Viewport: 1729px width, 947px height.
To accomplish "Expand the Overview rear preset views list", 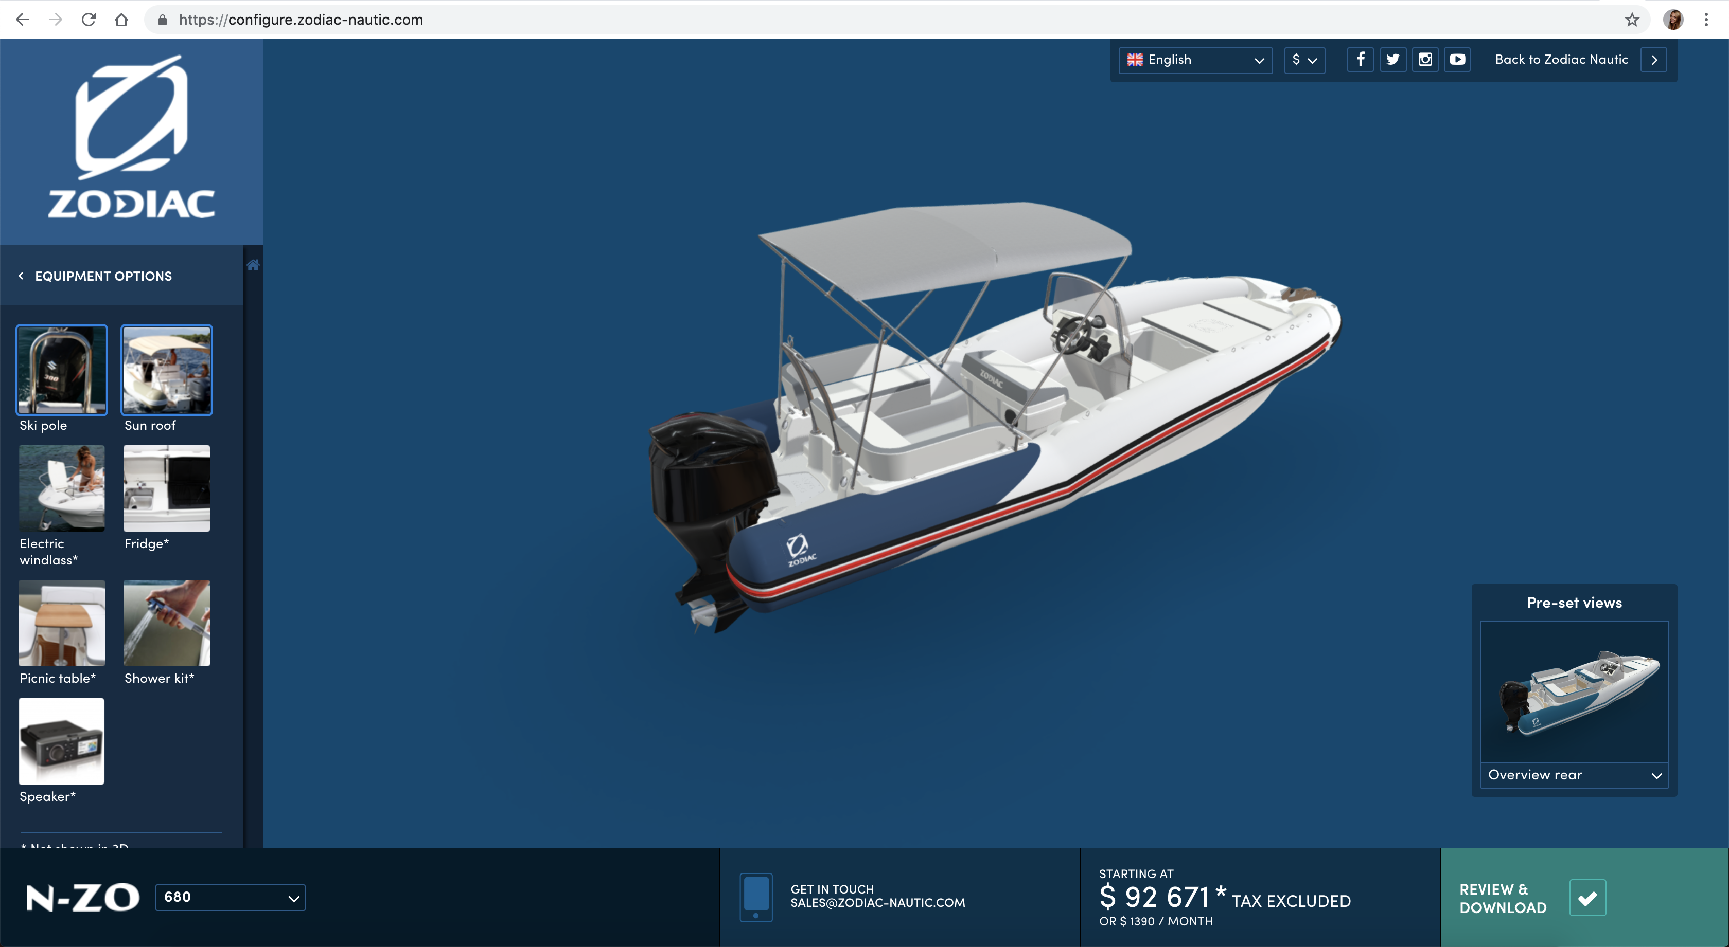I will pos(1574,775).
